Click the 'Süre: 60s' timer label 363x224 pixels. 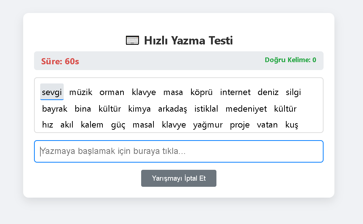click(60, 61)
